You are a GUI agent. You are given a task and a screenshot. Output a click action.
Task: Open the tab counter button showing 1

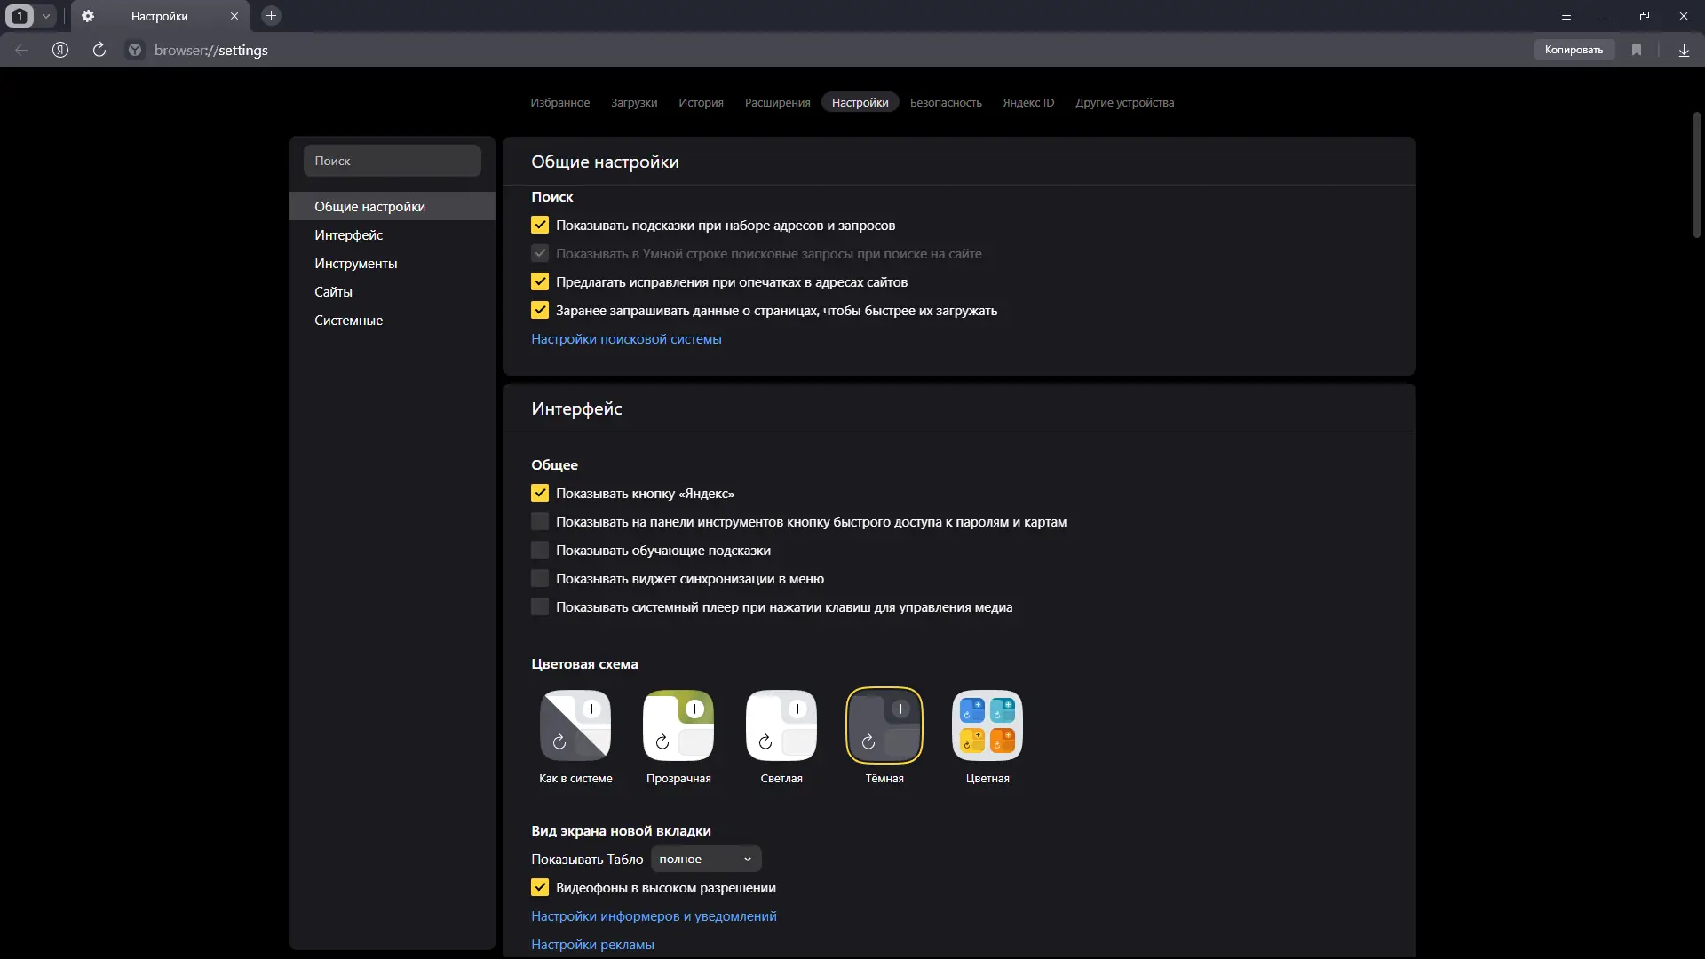tap(20, 16)
